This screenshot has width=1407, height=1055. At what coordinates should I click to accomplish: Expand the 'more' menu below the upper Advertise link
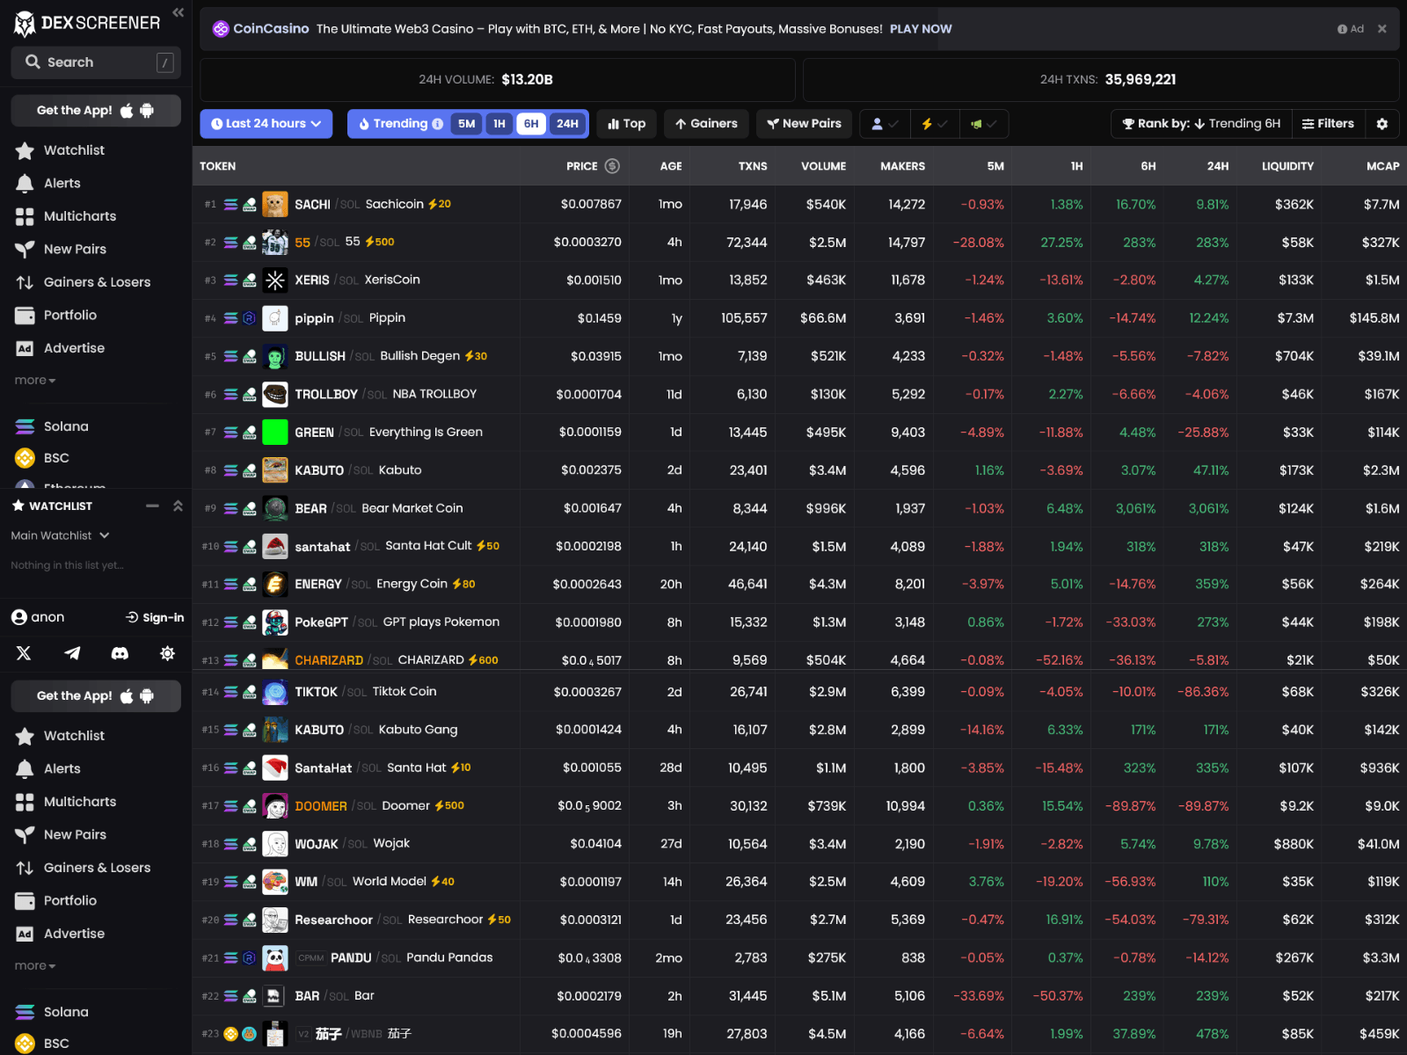point(35,381)
